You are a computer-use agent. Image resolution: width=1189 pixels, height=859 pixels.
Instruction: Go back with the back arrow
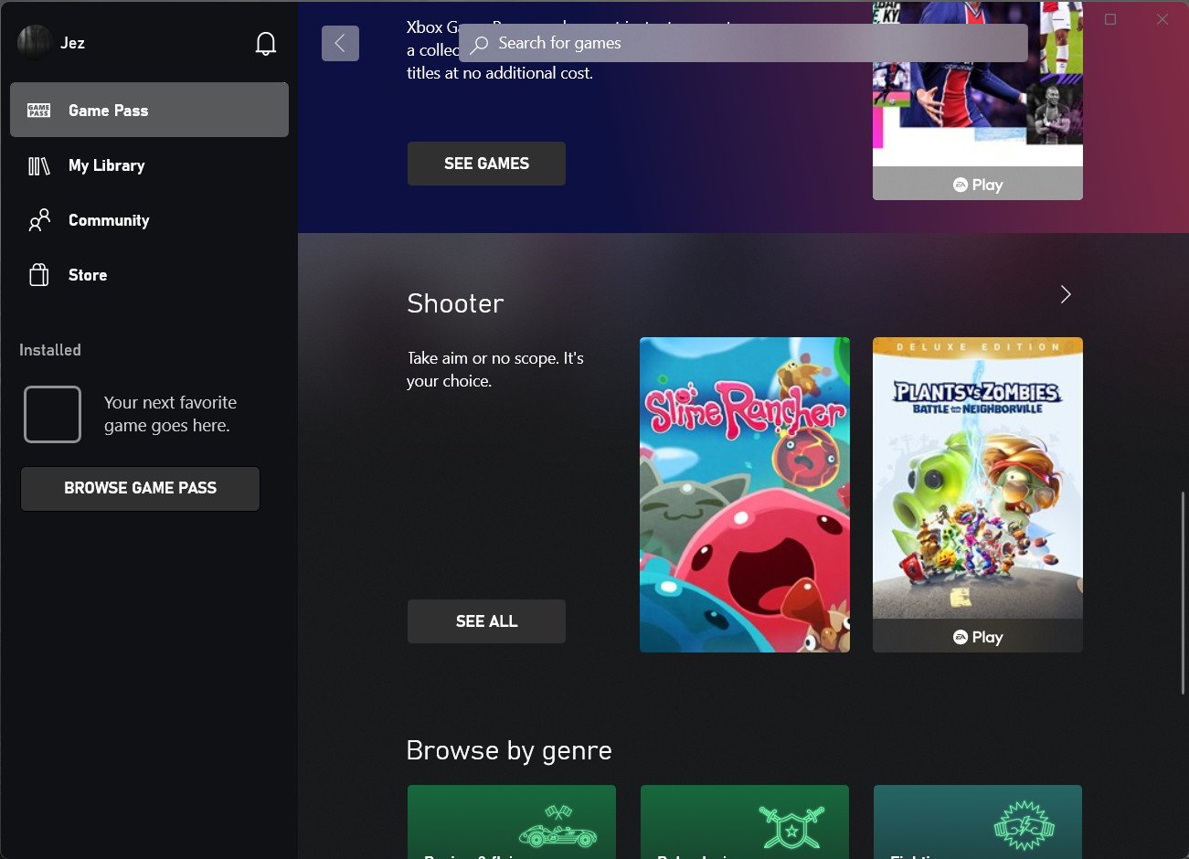340,43
